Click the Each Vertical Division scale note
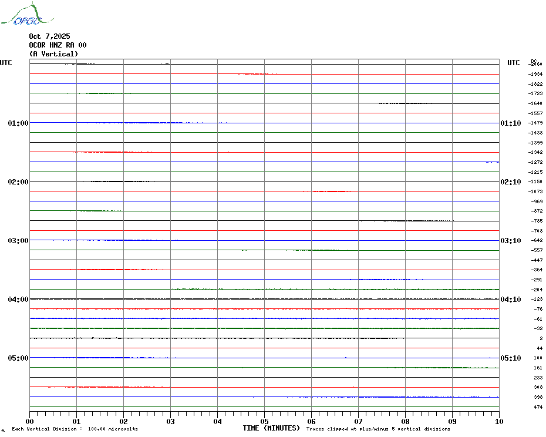 (x=75, y=429)
